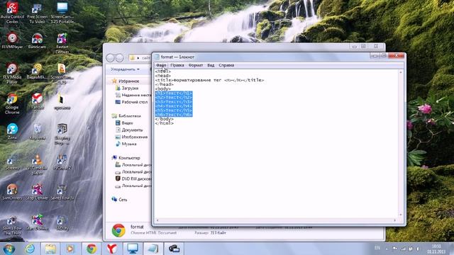Select Saints Row IV desktop shortcut
Image resolution: width=454 pixels, height=255 pixels.
coord(62,192)
